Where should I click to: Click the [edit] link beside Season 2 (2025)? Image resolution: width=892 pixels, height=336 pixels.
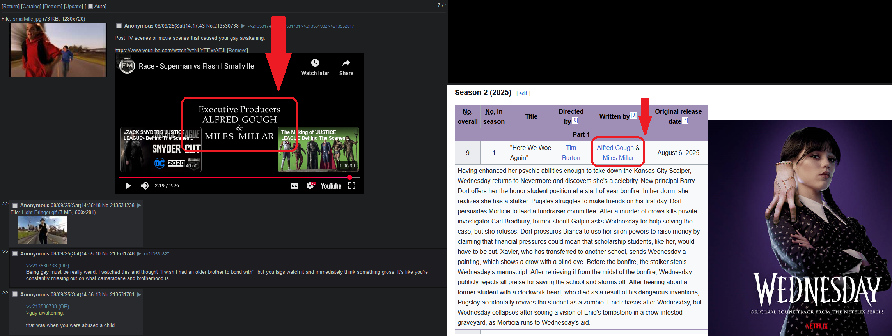pos(523,93)
